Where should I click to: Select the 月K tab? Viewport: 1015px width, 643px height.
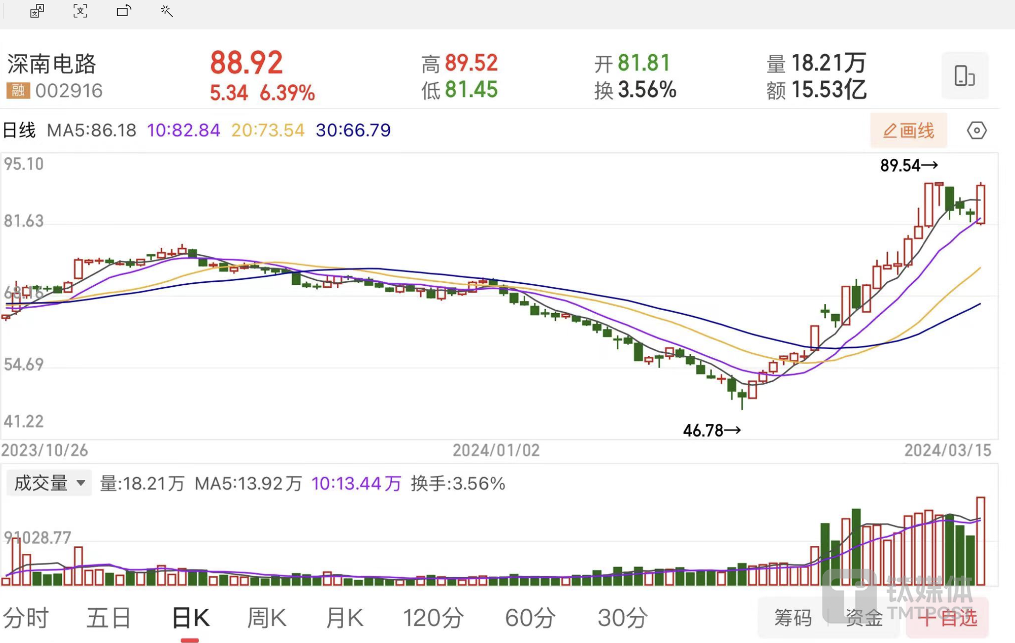pos(345,618)
